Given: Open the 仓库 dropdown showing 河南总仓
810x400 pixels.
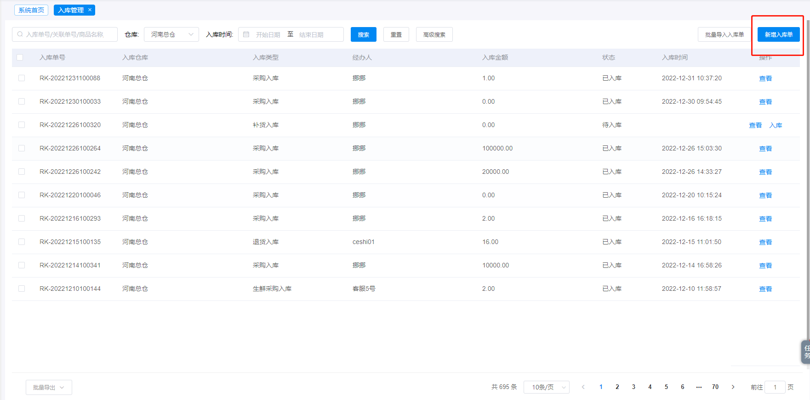Looking at the screenshot, I should pyautogui.click(x=171, y=34).
